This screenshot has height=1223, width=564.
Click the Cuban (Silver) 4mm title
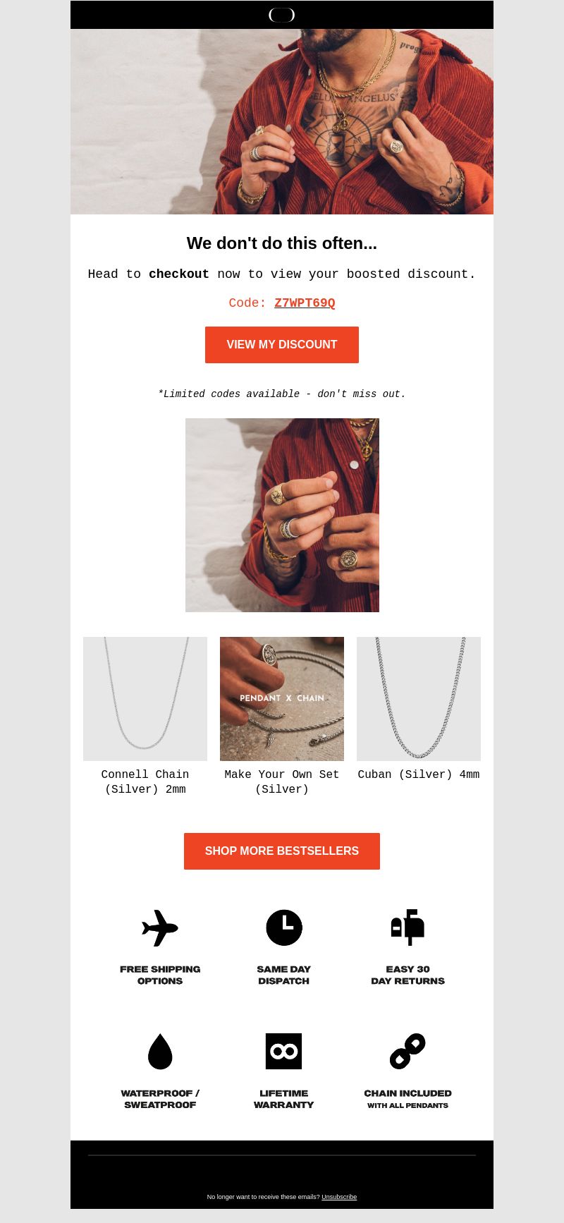click(x=419, y=774)
